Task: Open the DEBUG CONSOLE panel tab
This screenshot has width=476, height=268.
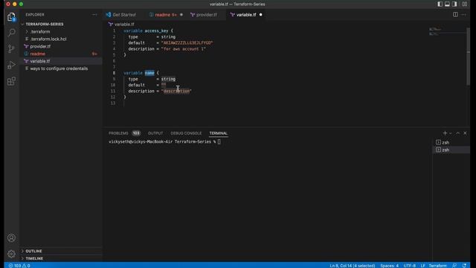Action: pyautogui.click(x=186, y=133)
